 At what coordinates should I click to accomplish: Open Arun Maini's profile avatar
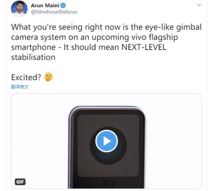tap(19, 8)
